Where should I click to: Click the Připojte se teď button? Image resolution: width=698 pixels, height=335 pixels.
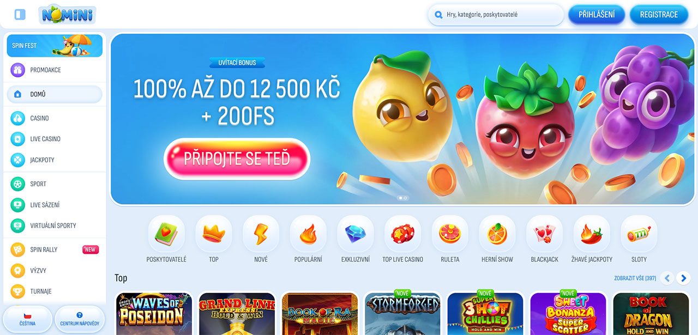(x=237, y=159)
